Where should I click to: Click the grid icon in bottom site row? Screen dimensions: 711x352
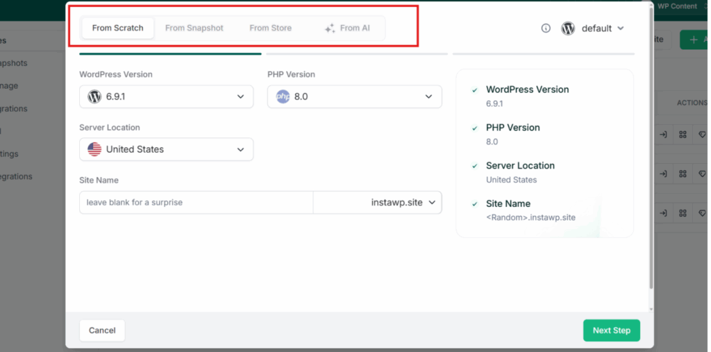[x=683, y=212]
